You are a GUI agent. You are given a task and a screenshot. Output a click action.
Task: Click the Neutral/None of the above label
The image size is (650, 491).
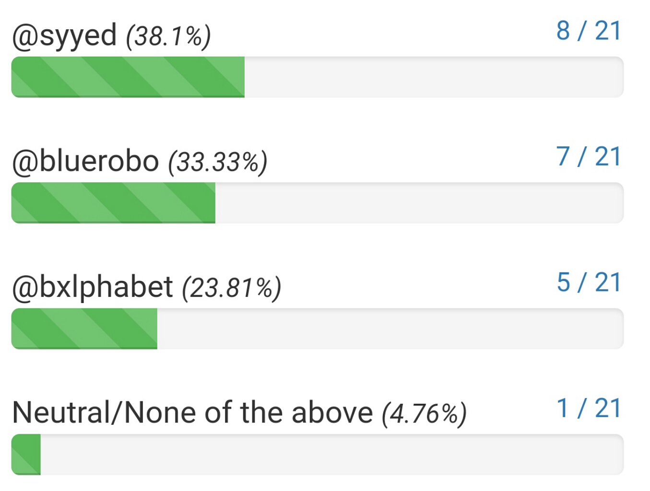192,413
